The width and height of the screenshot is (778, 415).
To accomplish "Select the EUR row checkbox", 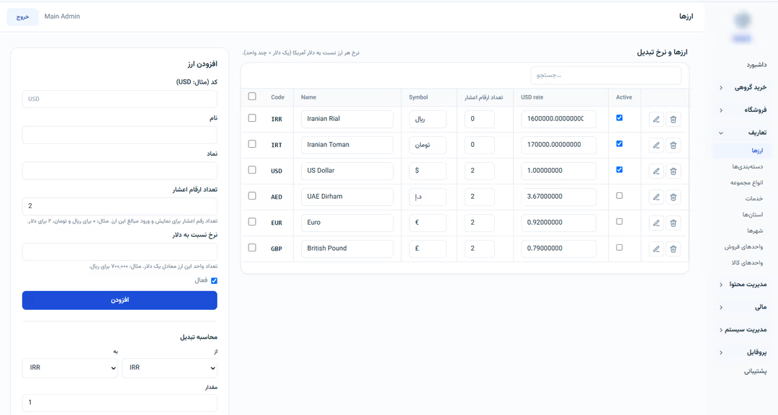I will [x=252, y=222].
